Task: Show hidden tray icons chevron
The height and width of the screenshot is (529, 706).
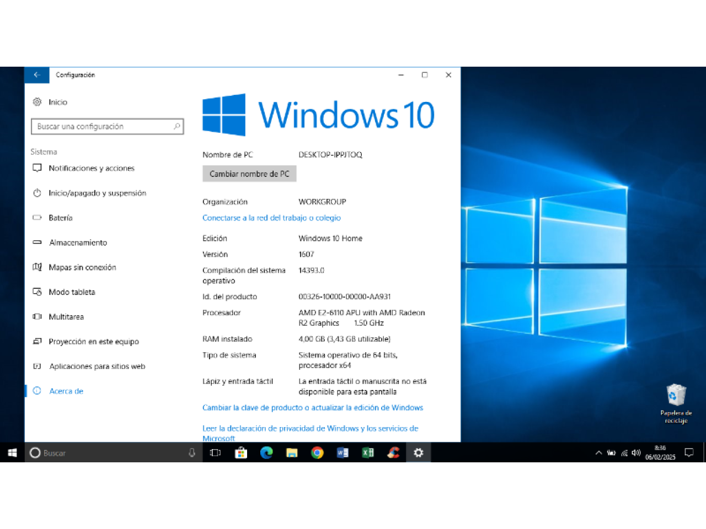Action: click(x=598, y=453)
